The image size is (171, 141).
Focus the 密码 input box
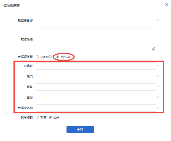(x=96, y=97)
